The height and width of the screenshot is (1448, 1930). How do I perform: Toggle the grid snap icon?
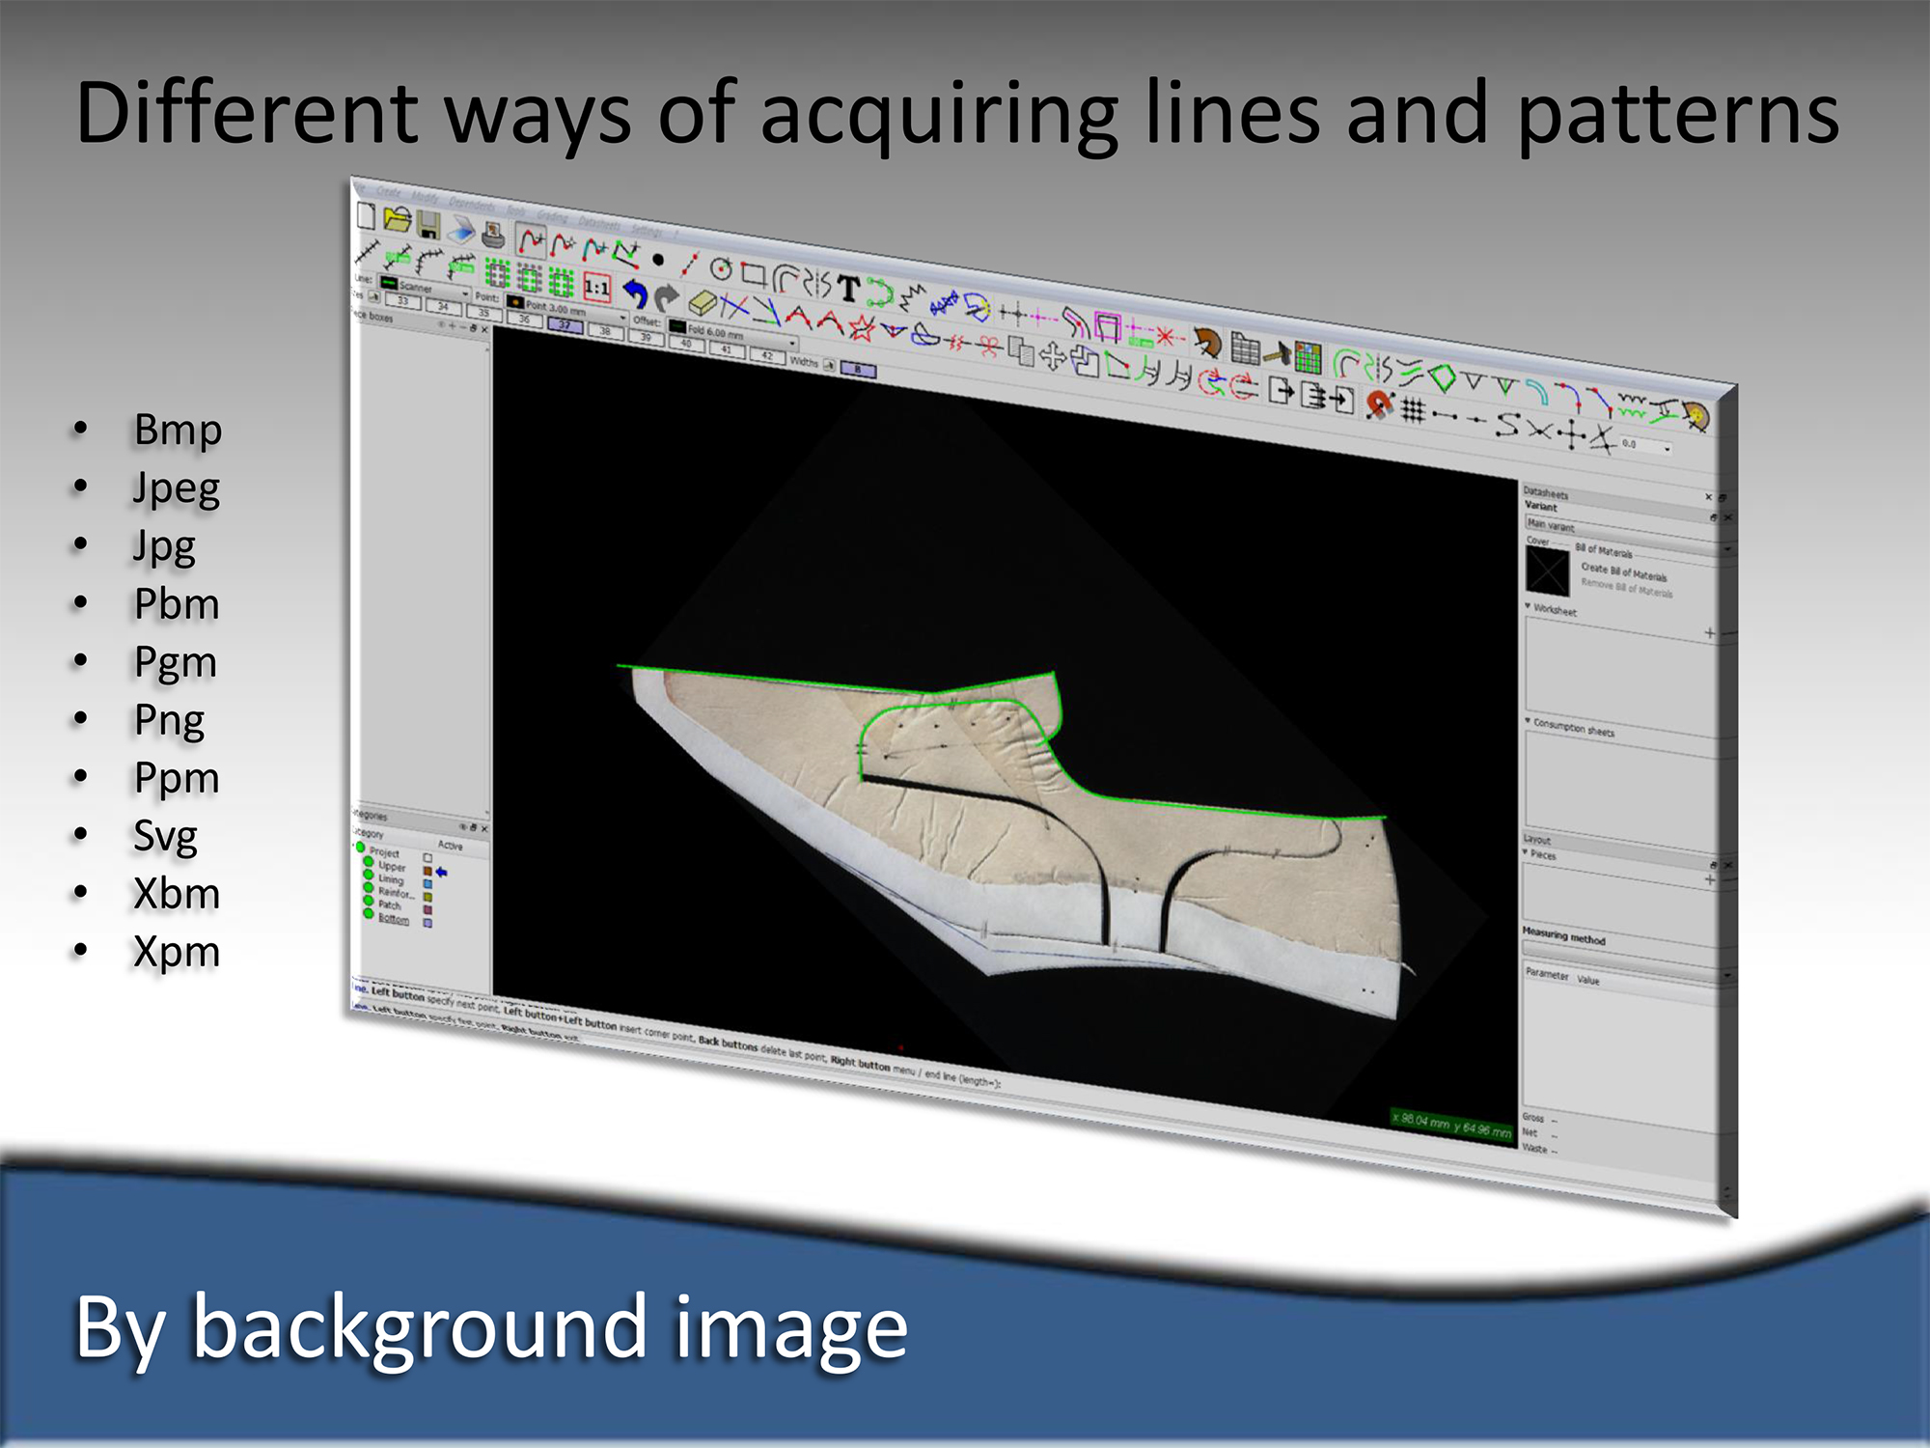click(x=1414, y=411)
